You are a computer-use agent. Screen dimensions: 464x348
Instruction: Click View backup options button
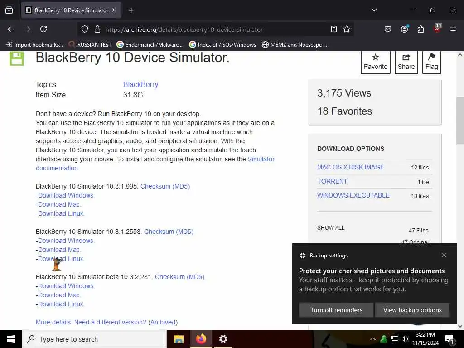[412, 310]
